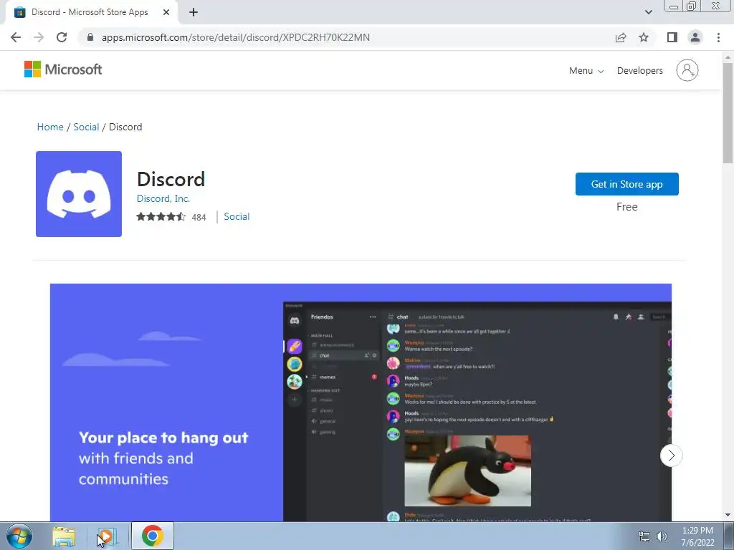Bookmark this page with the star icon

tap(644, 37)
